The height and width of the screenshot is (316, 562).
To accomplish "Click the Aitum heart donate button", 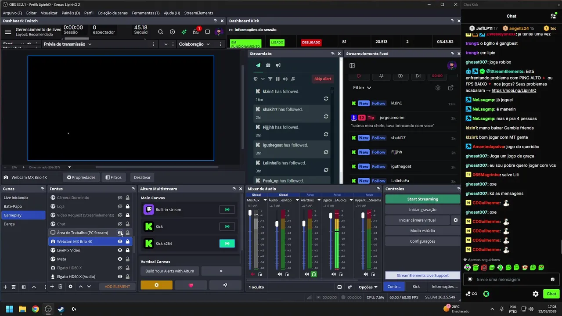I will point(191,285).
